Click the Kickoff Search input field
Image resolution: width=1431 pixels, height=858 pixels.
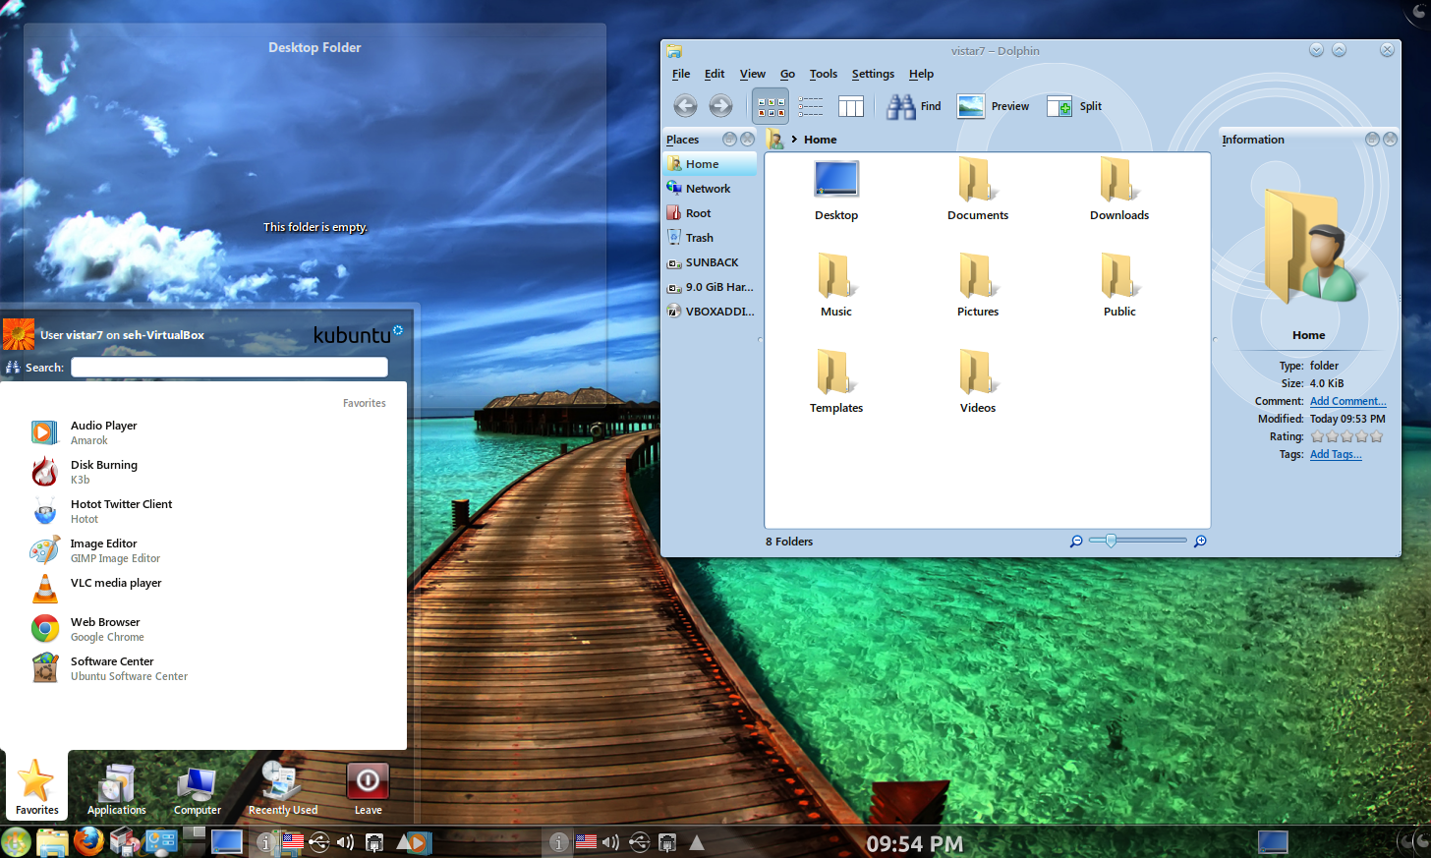pos(229,367)
